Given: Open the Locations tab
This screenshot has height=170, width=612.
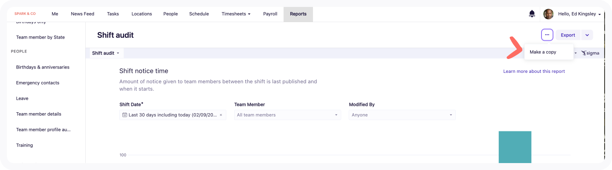Looking at the screenshot, I should pos(142,14).
